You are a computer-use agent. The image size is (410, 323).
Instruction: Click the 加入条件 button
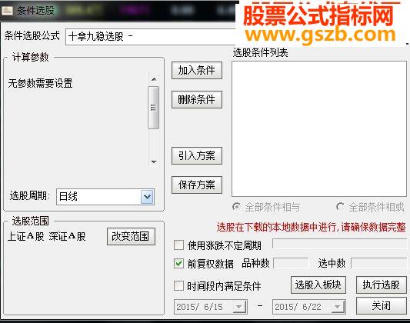click(197, 70)
